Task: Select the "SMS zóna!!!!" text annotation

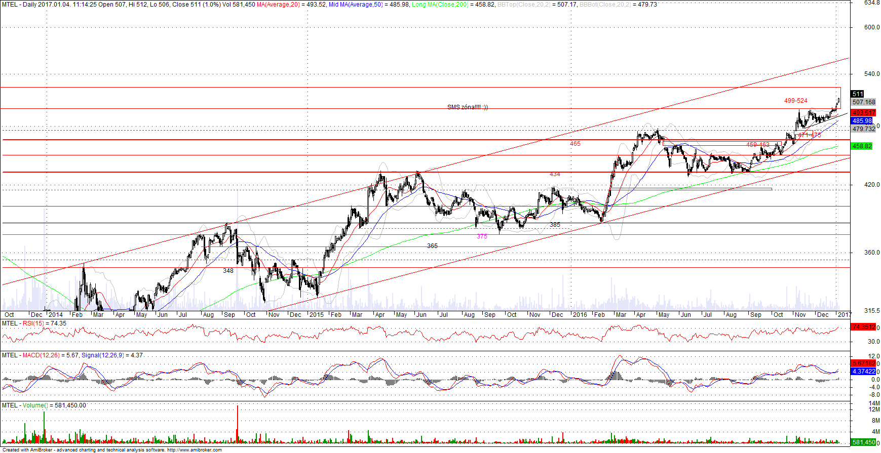Action: coord(467,107)
